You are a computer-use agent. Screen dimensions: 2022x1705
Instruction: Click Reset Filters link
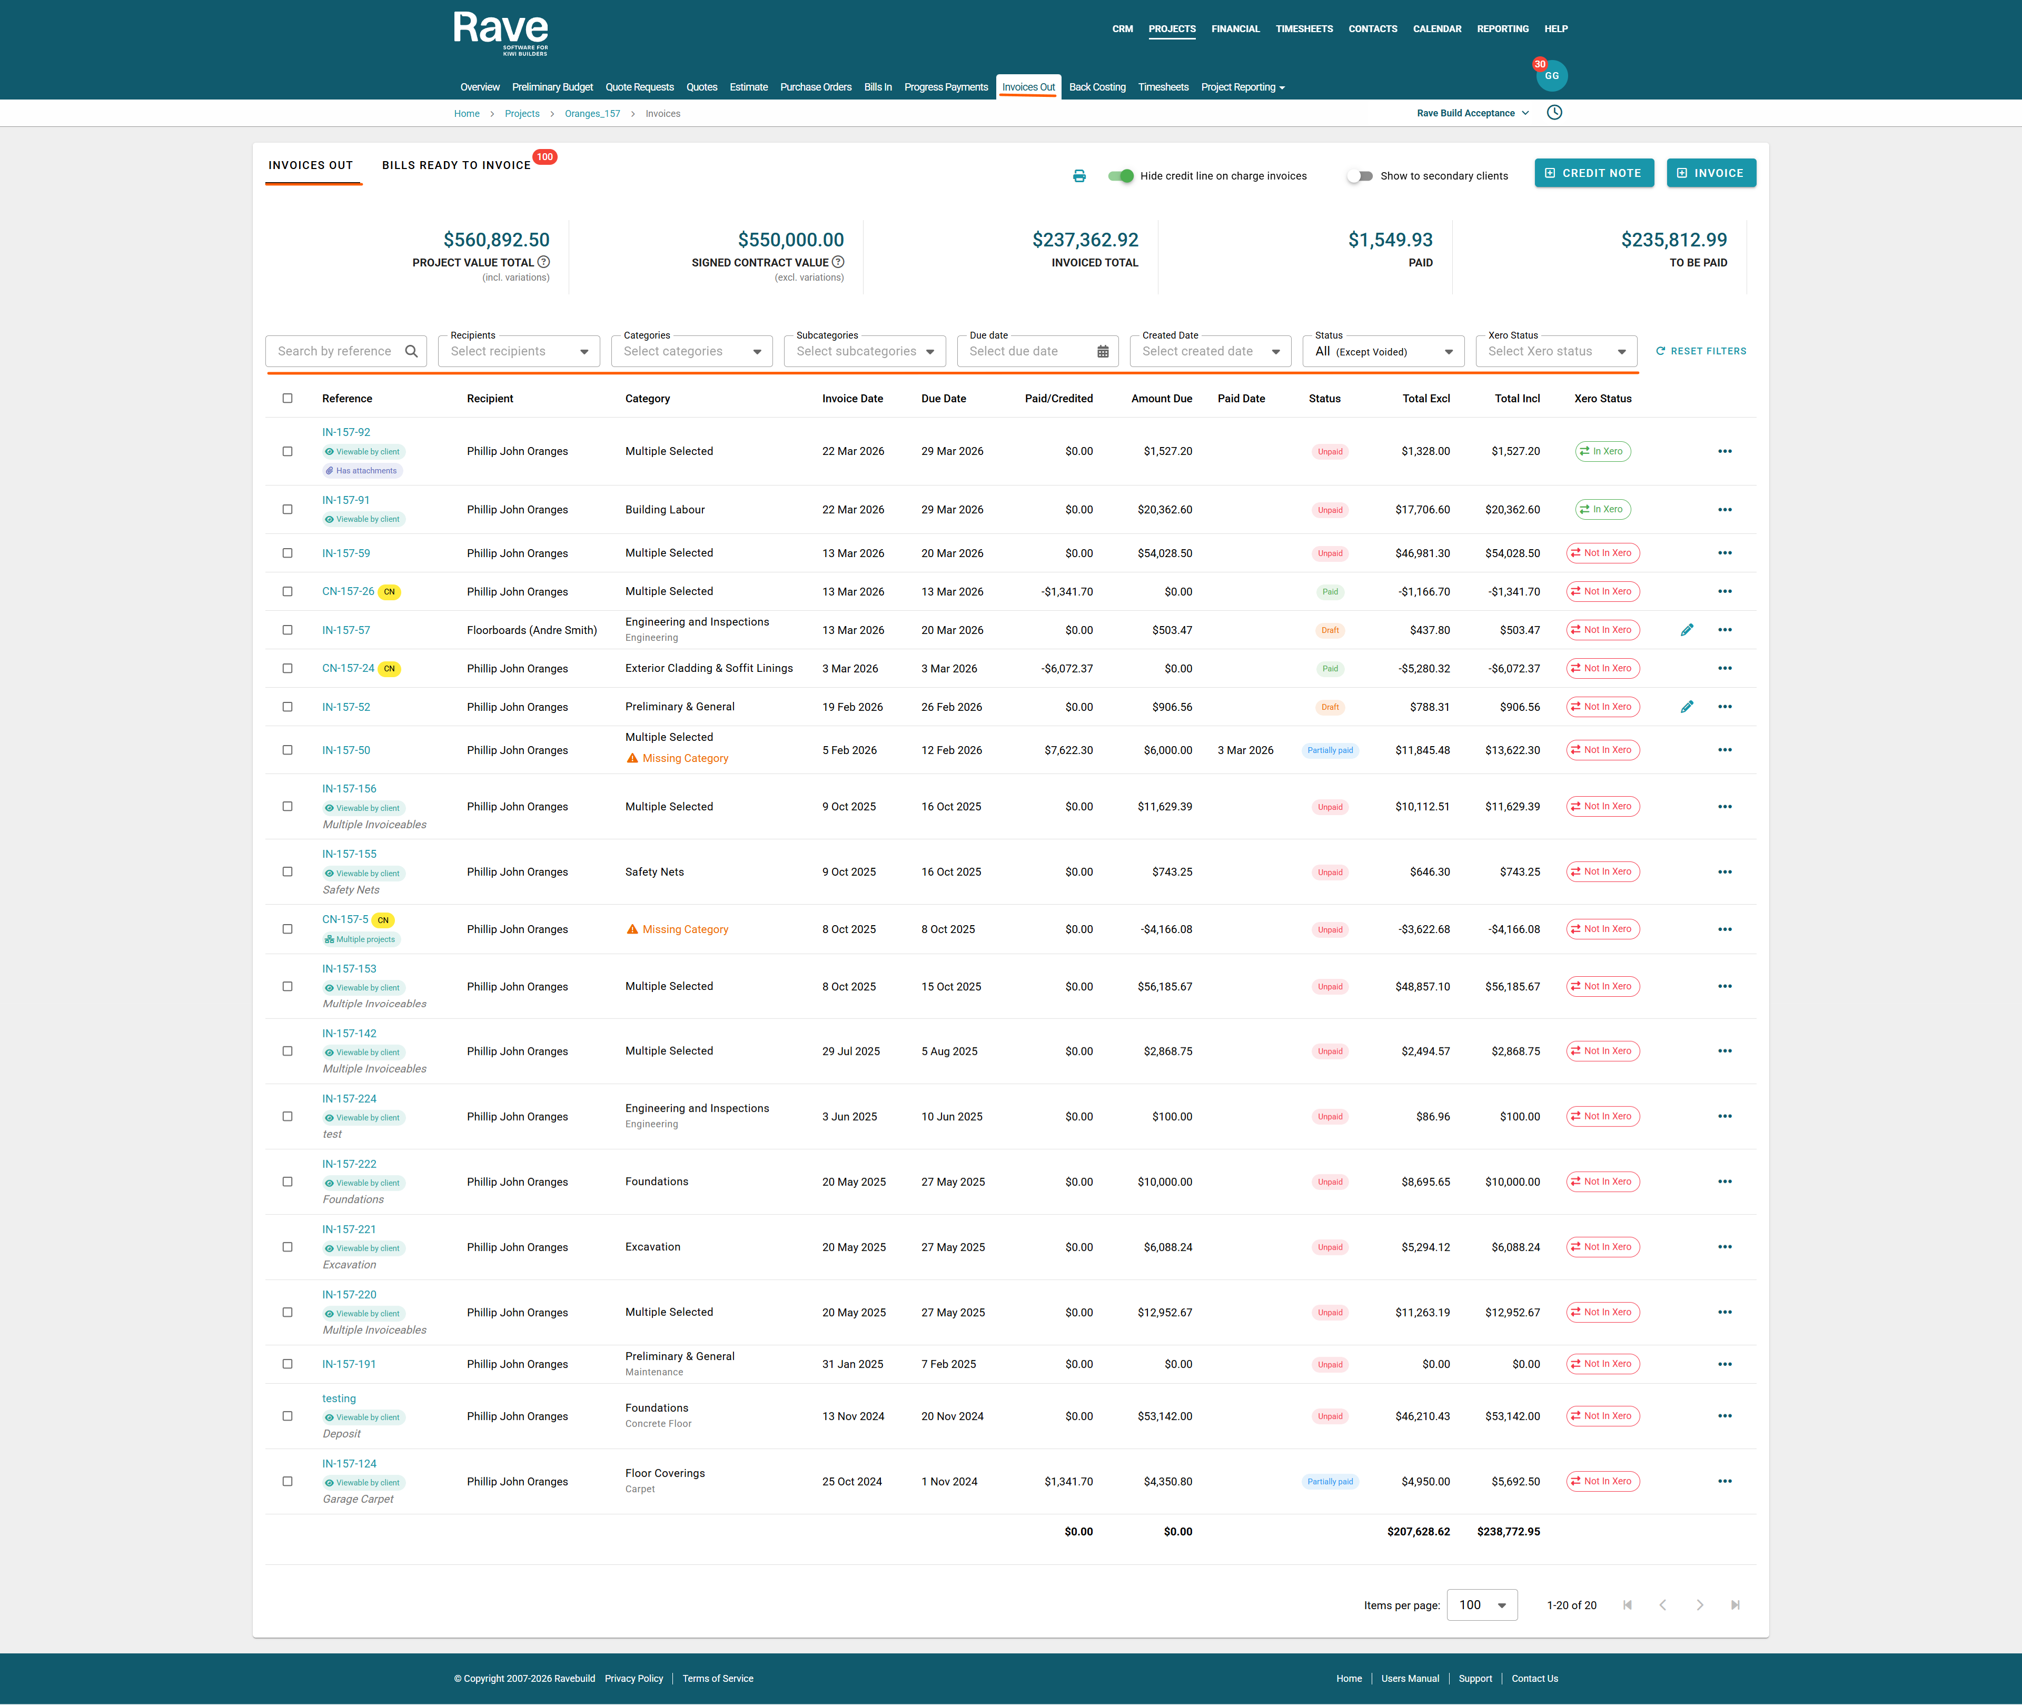pyautogui.click(x=1700, y=352)
